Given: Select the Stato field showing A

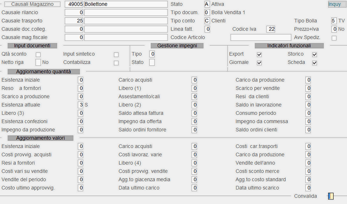Looking at the screenshot, I should [207, 4].
